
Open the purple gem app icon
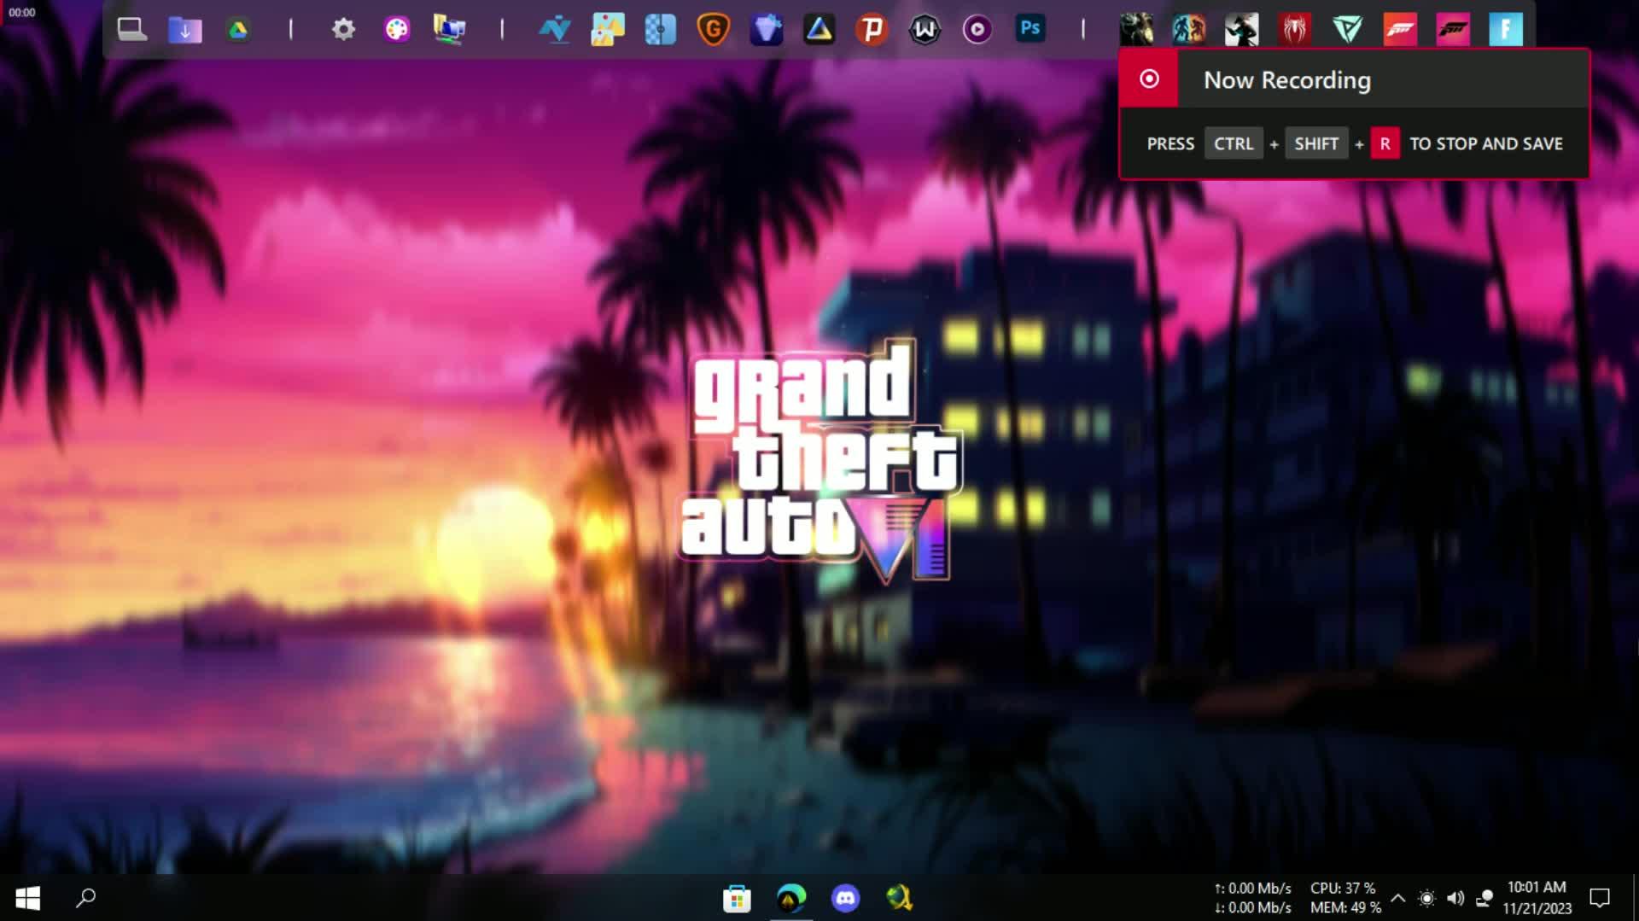point(766,30)
